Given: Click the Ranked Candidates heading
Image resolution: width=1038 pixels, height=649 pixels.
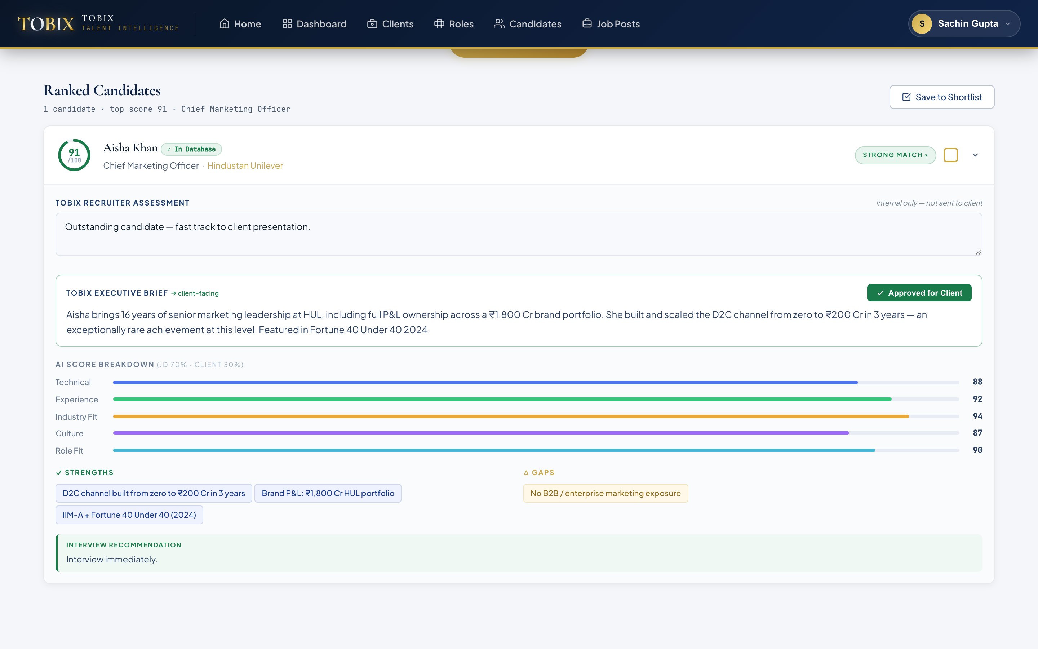Looking at the screenshot, I should [x=102, y=90].
